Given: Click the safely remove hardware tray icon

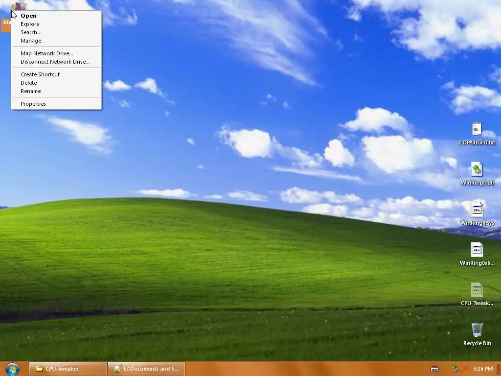Looking at the screenshot, I should [x=455, y=369].
